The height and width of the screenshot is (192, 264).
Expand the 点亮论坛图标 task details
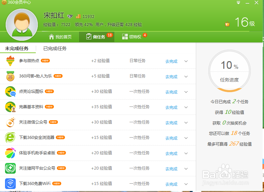(x=186, y=92)
